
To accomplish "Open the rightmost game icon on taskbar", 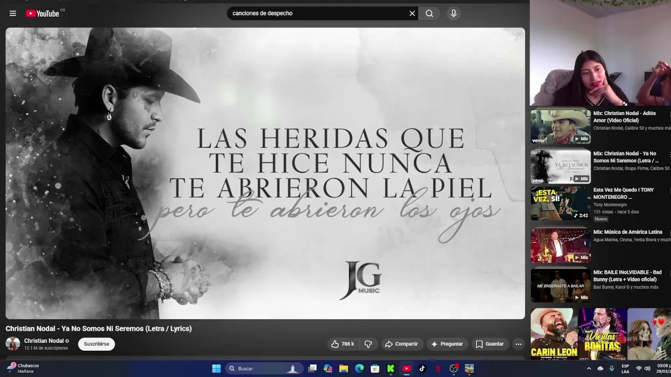I will coord(469,369).
